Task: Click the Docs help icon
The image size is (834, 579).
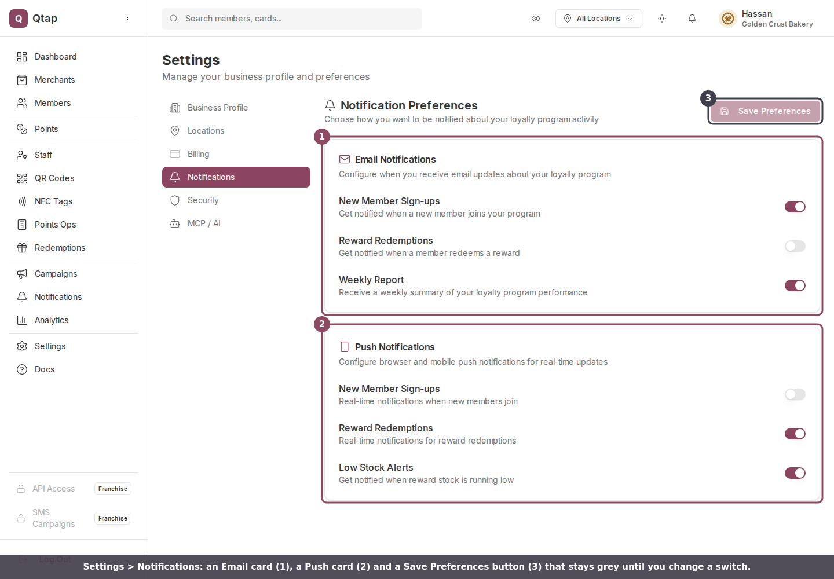Action: (x=22, y=369)
